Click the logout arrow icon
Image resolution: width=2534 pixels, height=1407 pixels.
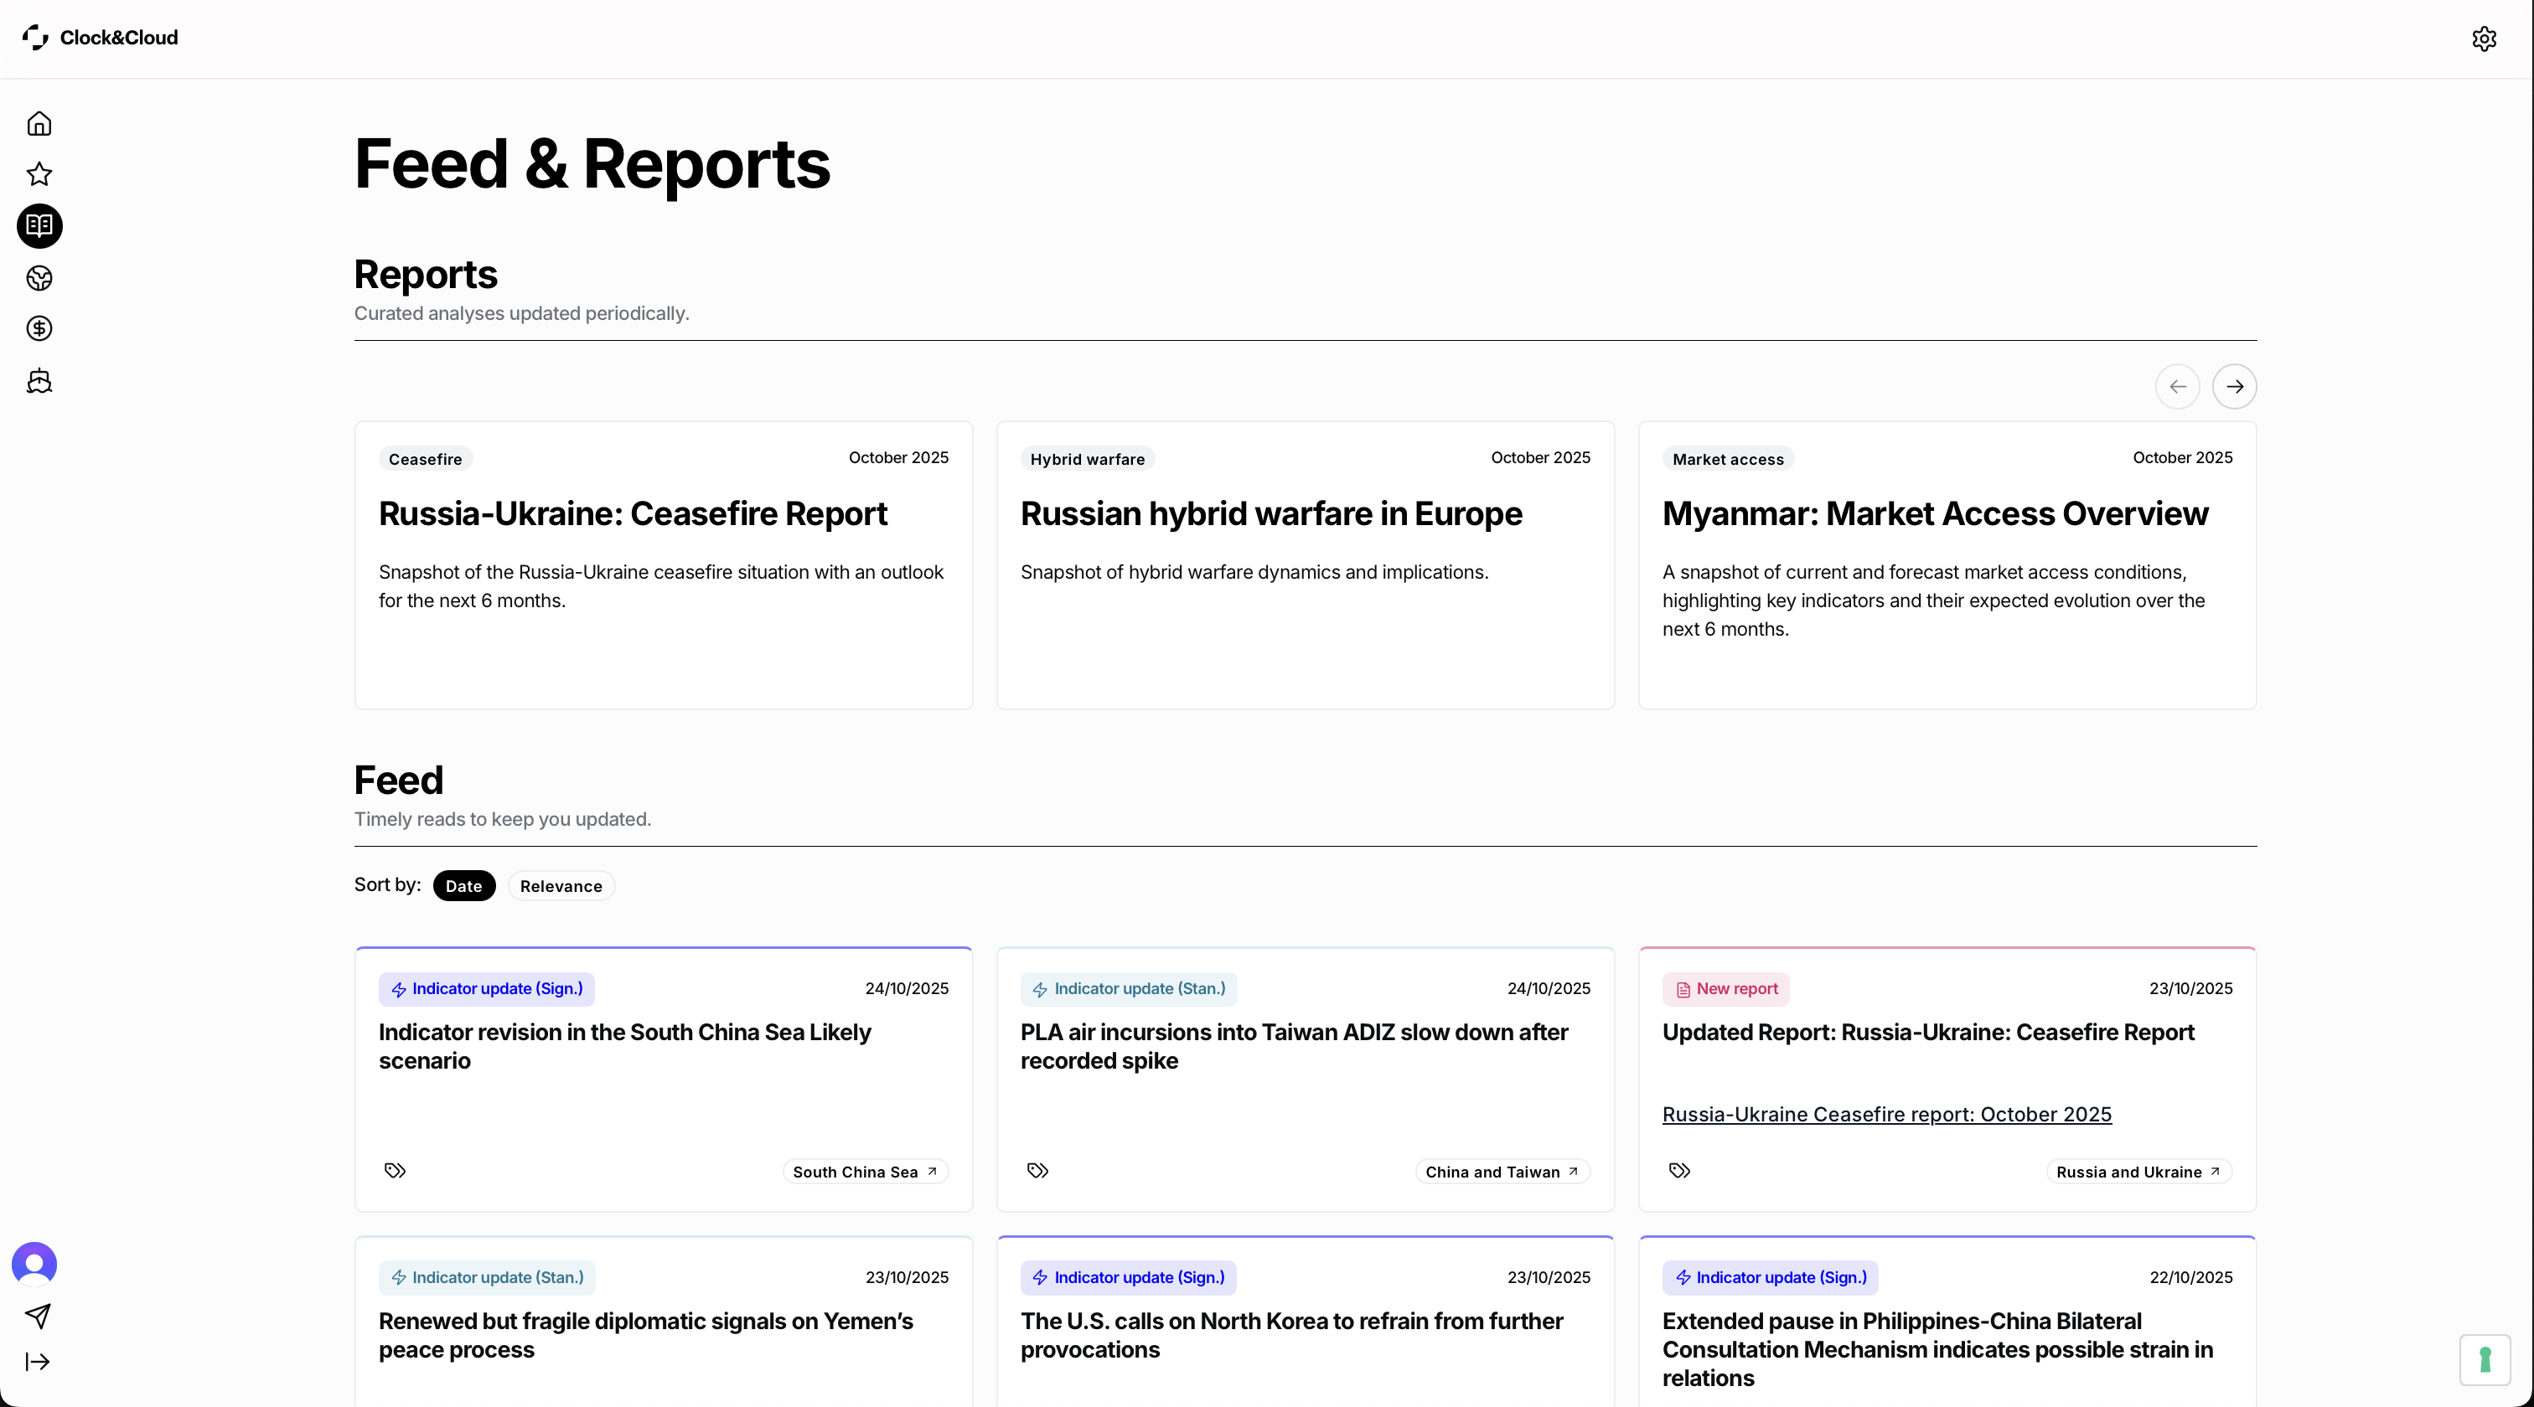click(38, 1362)
